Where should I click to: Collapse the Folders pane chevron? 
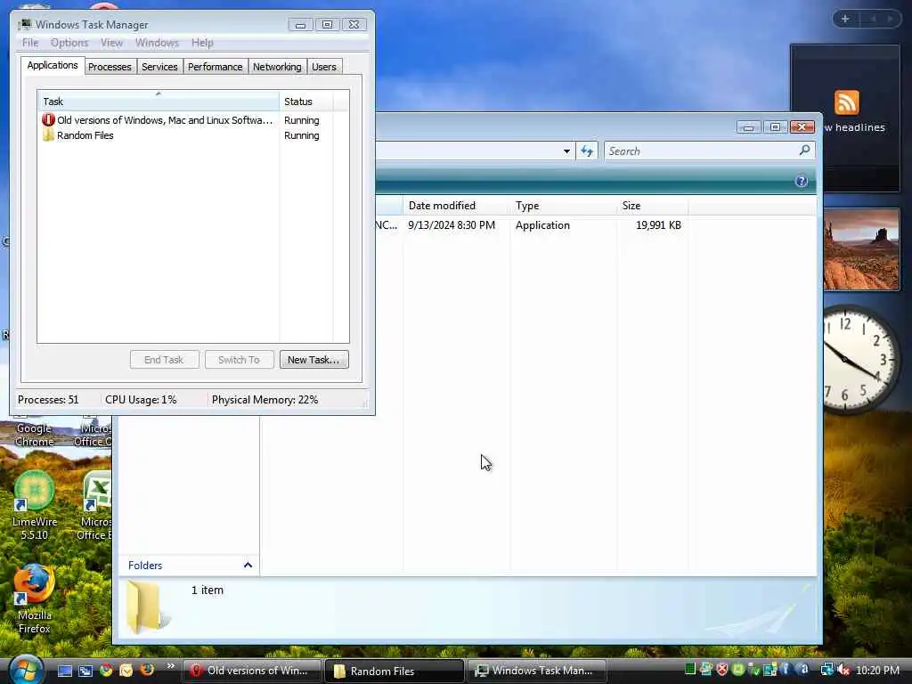click(x=248, y=566)
